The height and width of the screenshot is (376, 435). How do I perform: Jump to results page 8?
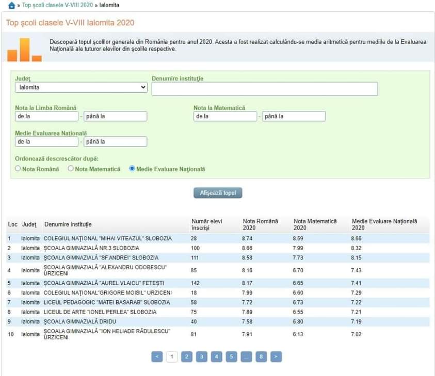tap(262, 356)
